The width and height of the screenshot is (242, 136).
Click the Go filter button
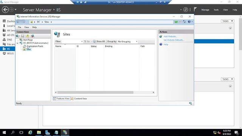click(x=87, y=42)
